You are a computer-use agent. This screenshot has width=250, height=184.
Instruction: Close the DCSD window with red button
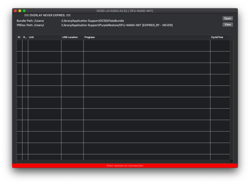coord(15,11)
